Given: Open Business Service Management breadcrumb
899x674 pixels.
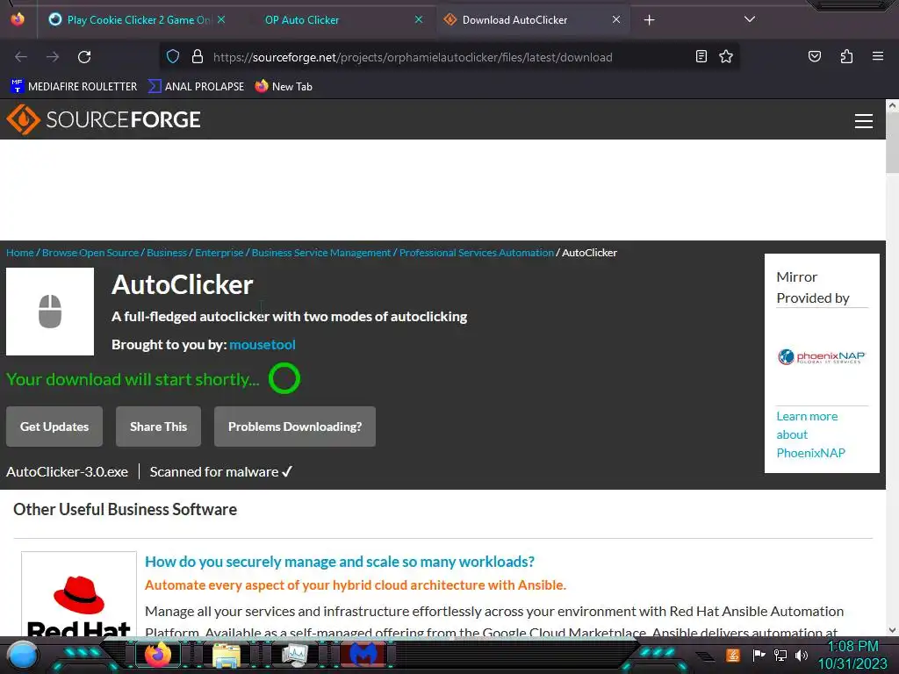Looking at the screenshot, I should click(321, 253).
